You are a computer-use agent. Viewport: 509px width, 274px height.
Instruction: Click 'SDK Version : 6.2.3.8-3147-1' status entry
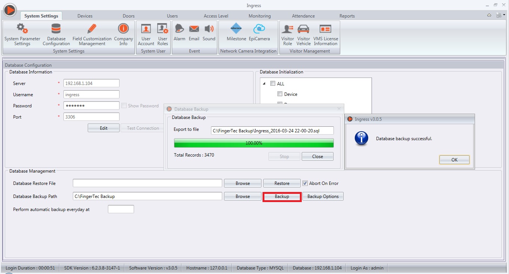point(92,268)
